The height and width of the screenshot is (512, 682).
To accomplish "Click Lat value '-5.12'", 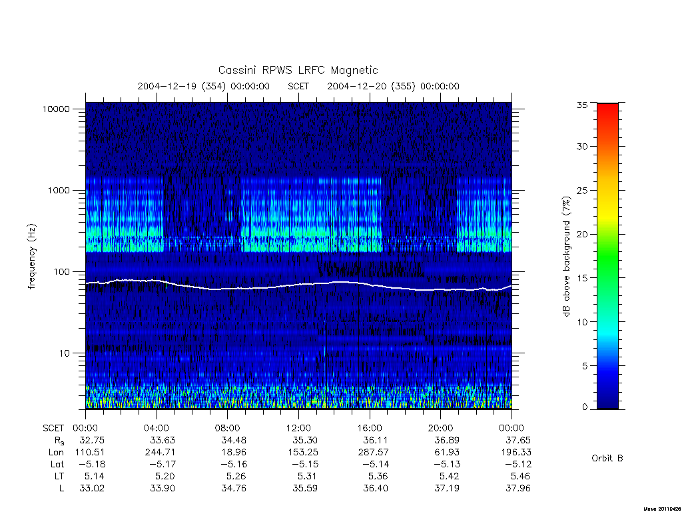I will tap(518, 464).
